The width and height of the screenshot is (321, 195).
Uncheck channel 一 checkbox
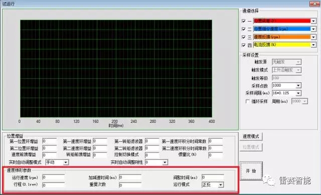pyautogui.click(x=244, y=21)
